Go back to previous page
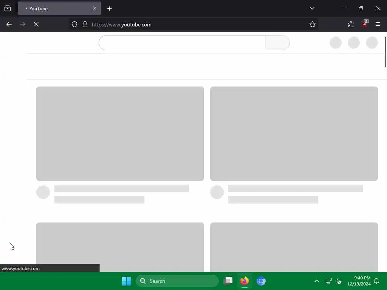387x290 pixels. click(x=9, y=24)
